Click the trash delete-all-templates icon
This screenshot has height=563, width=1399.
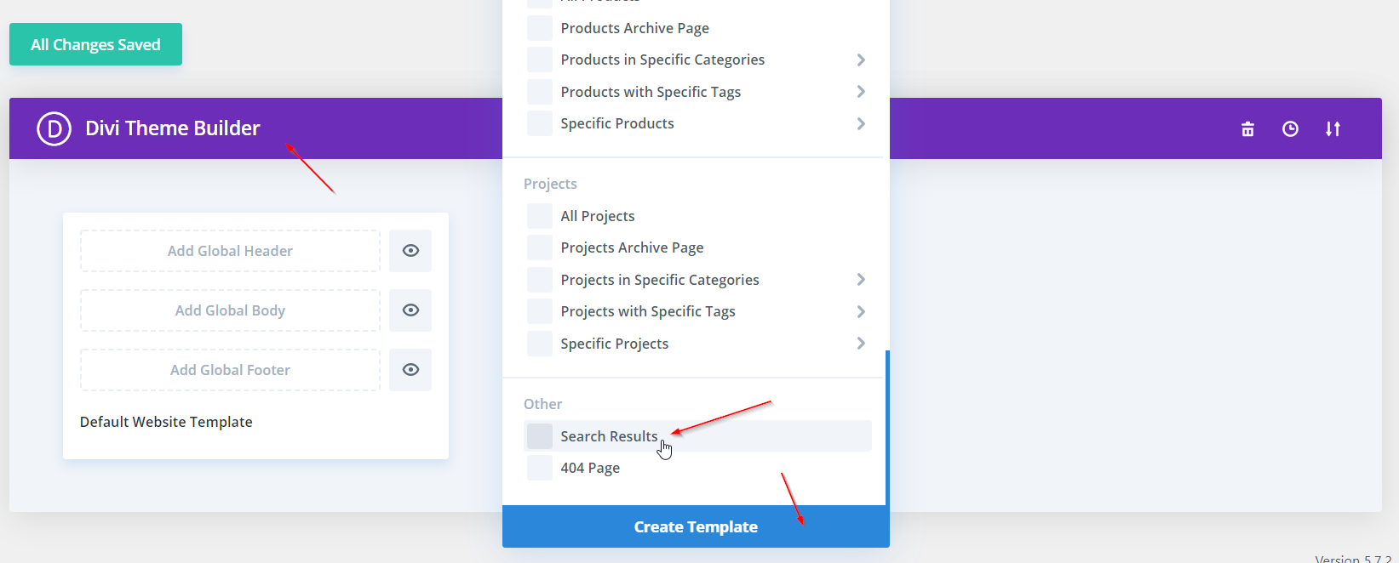[1247, 128]
